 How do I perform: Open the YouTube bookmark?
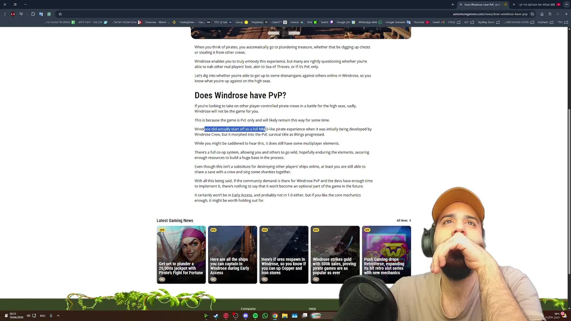421,22
